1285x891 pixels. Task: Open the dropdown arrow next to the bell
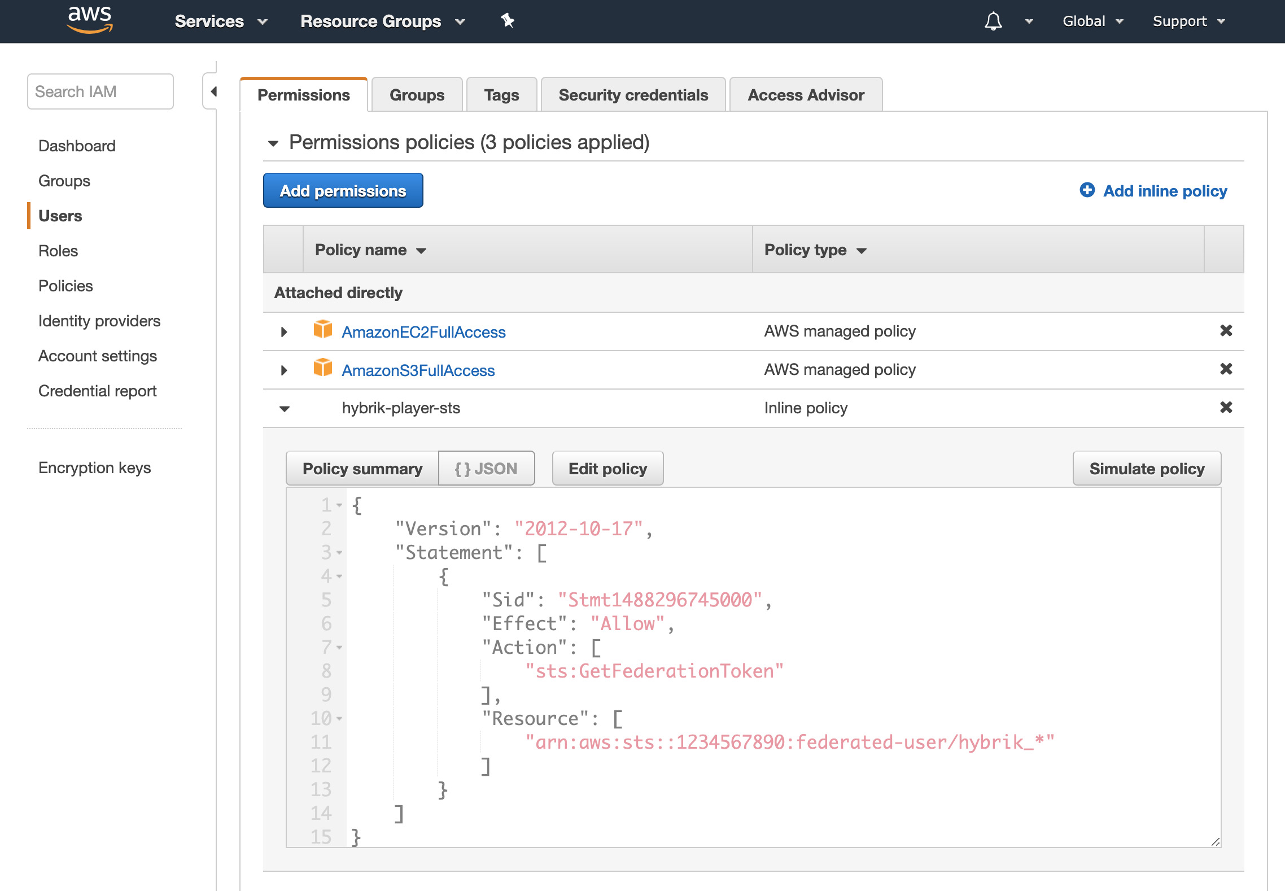(x=1029, y=21)
